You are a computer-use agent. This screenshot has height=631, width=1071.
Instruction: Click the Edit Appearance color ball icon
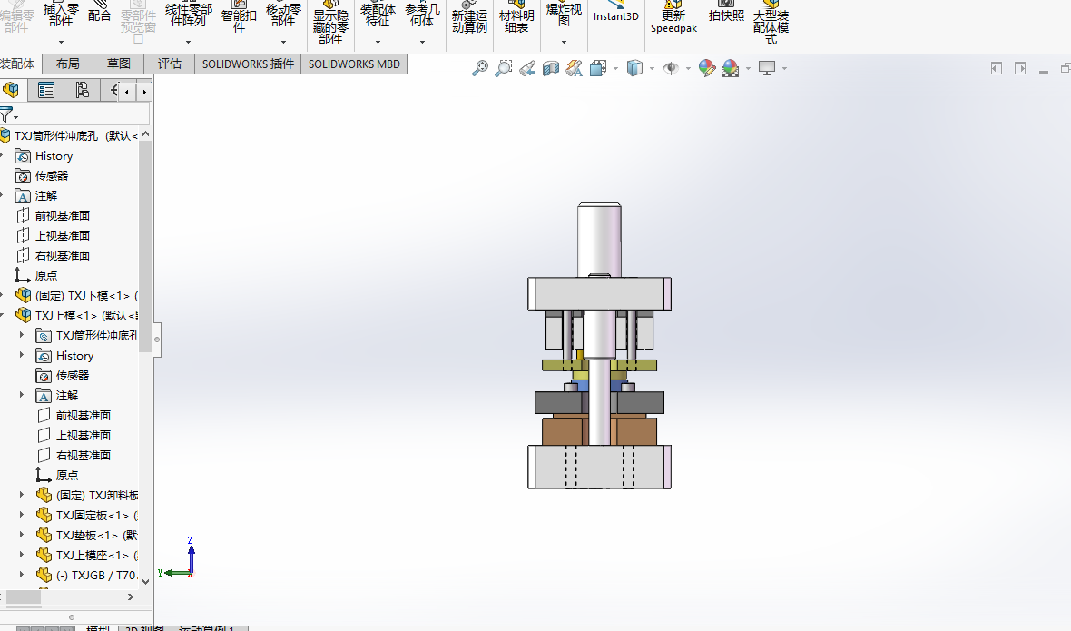707,67
